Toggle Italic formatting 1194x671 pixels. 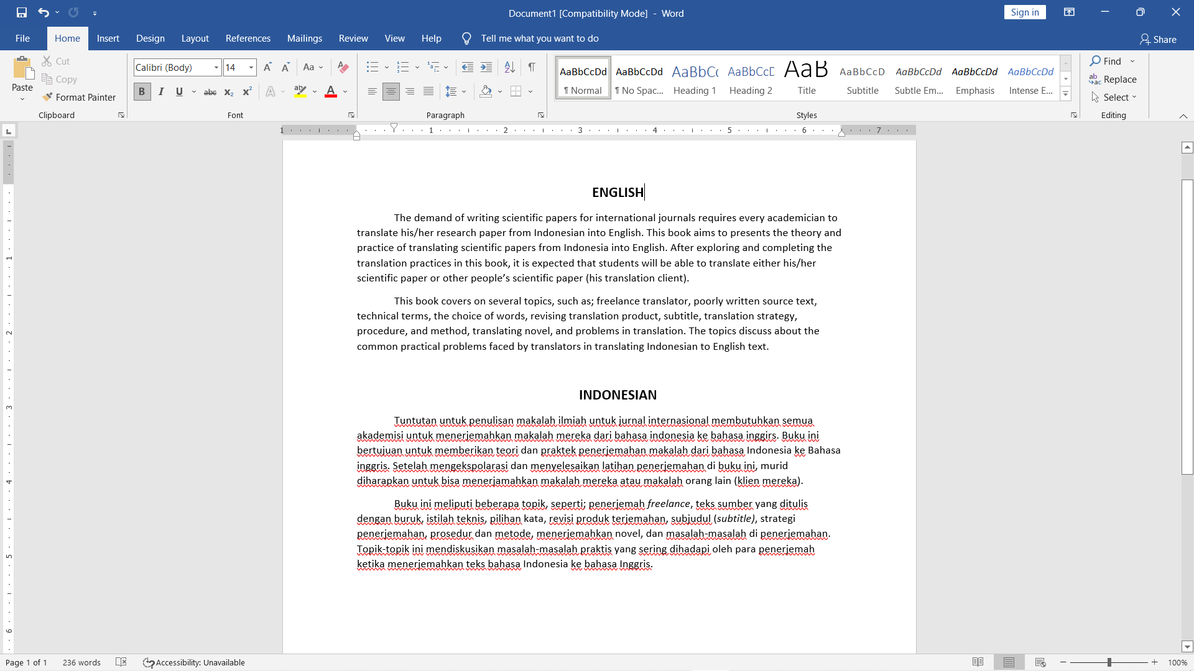(x=161, y=91)
